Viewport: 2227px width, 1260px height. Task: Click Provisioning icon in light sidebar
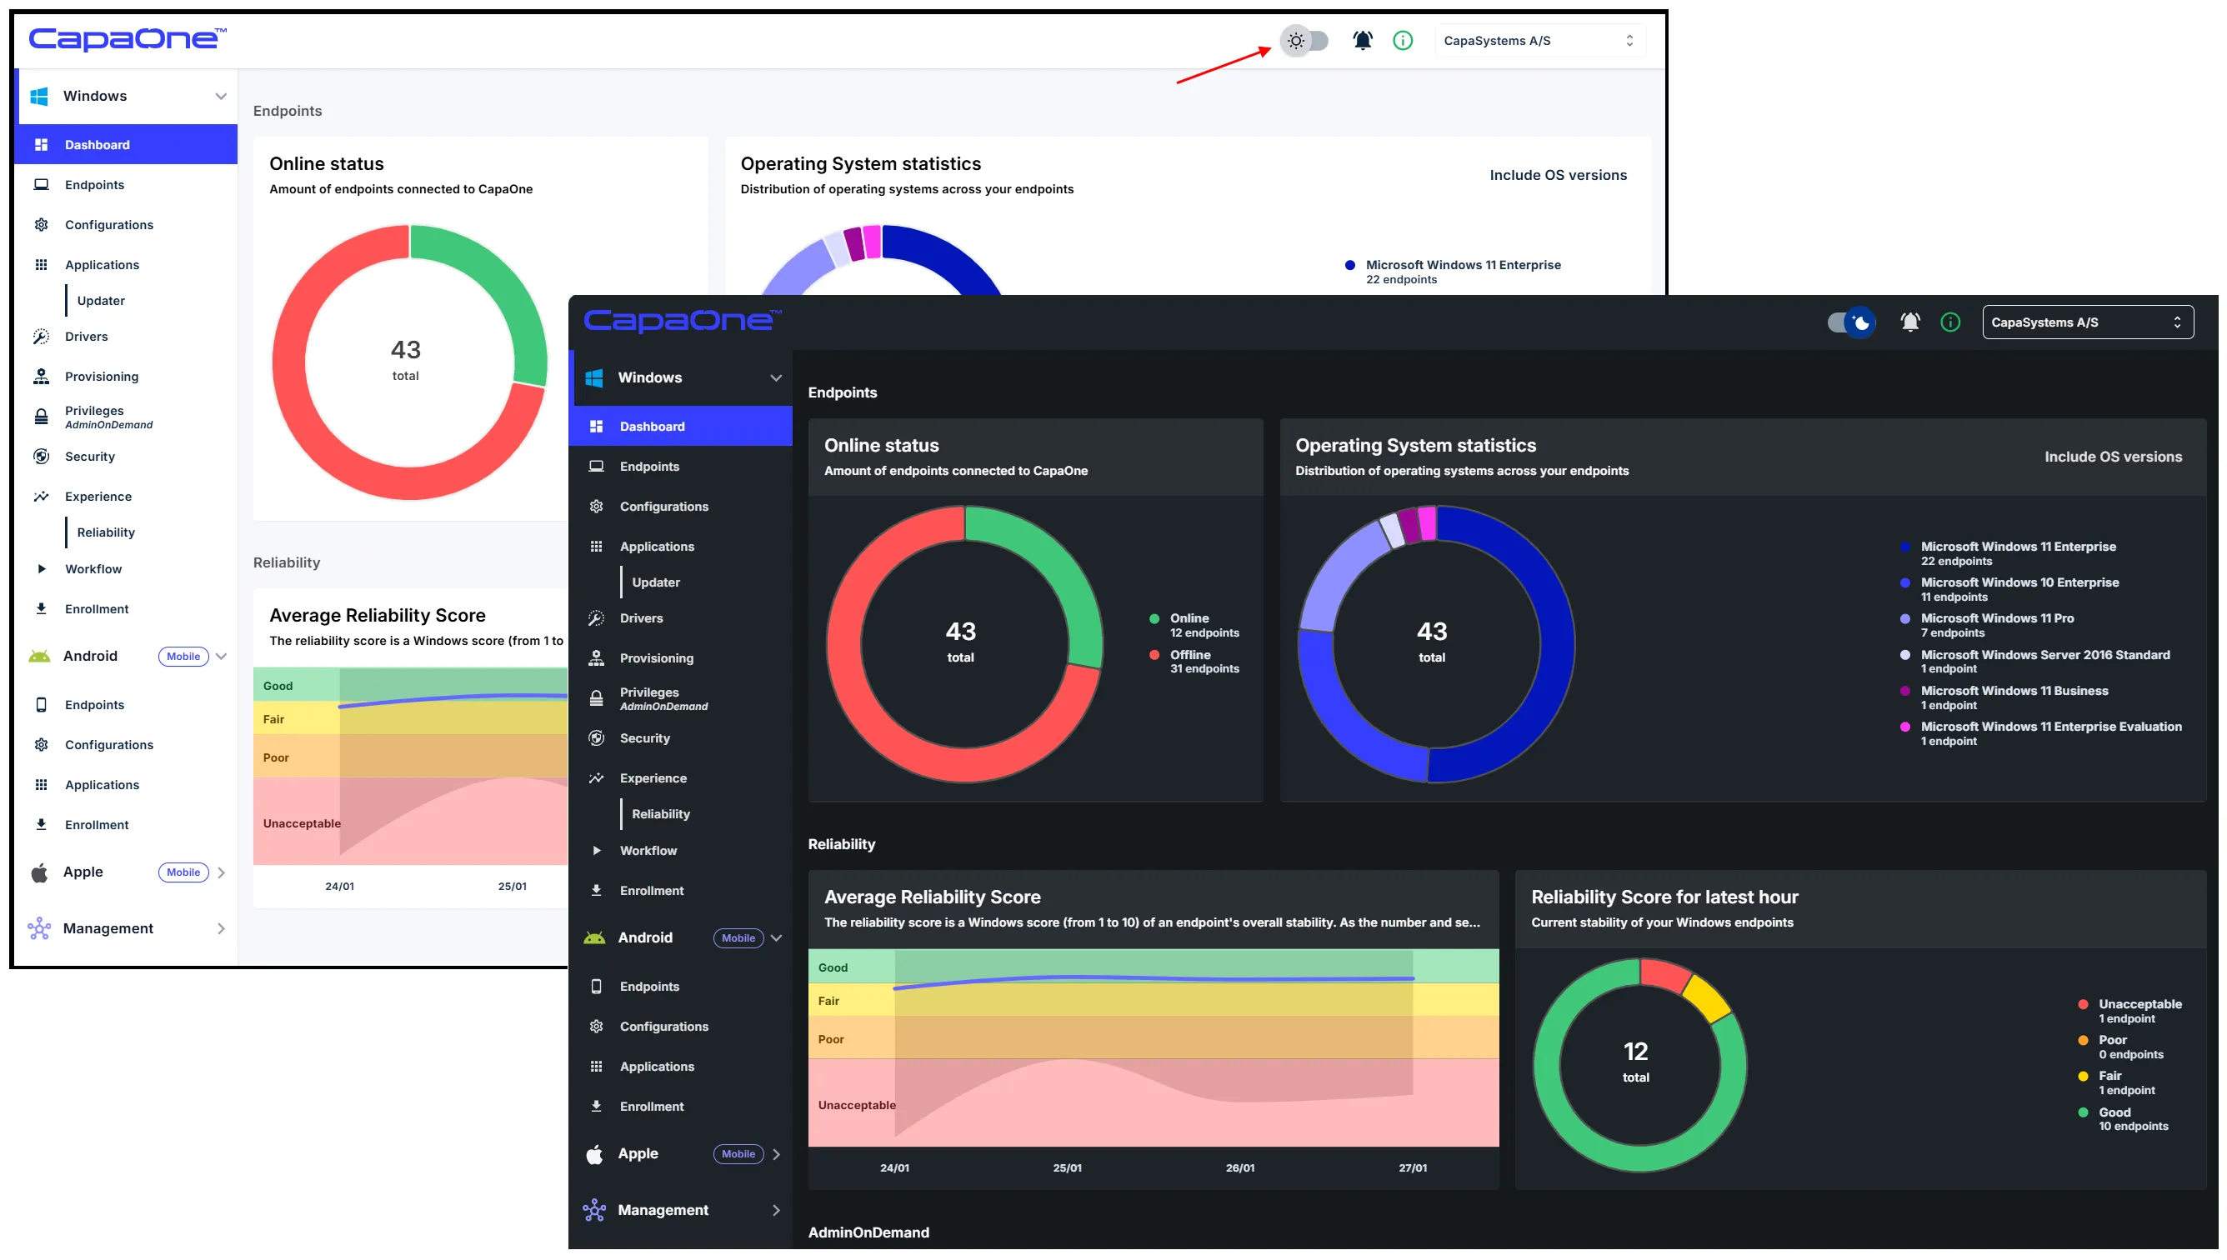click(41, 377)
